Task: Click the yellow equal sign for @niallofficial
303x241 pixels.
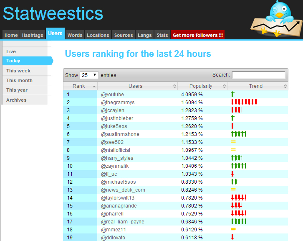Action: click(233, 149)
